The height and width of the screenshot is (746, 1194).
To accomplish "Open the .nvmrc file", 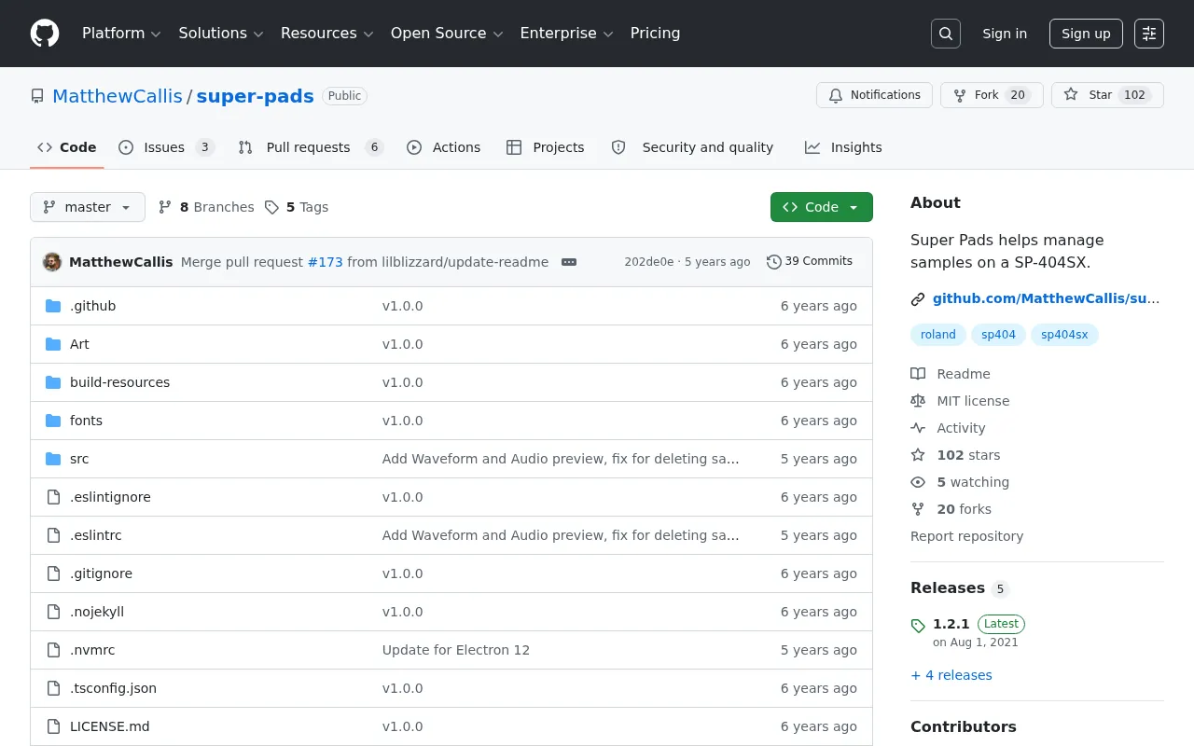I will coord(92,650).
